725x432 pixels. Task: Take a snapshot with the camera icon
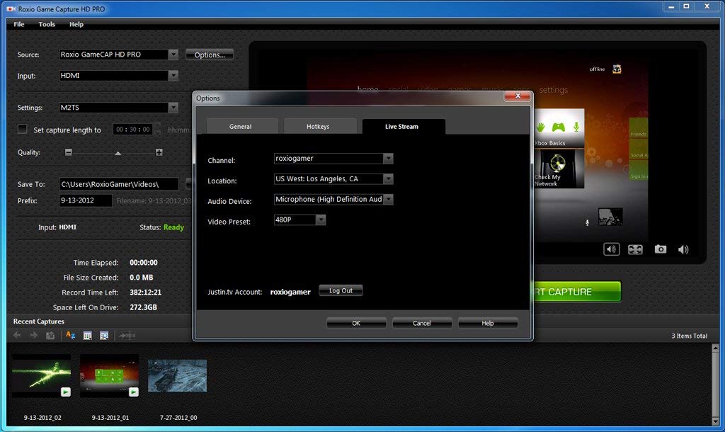tap(660, 249)
